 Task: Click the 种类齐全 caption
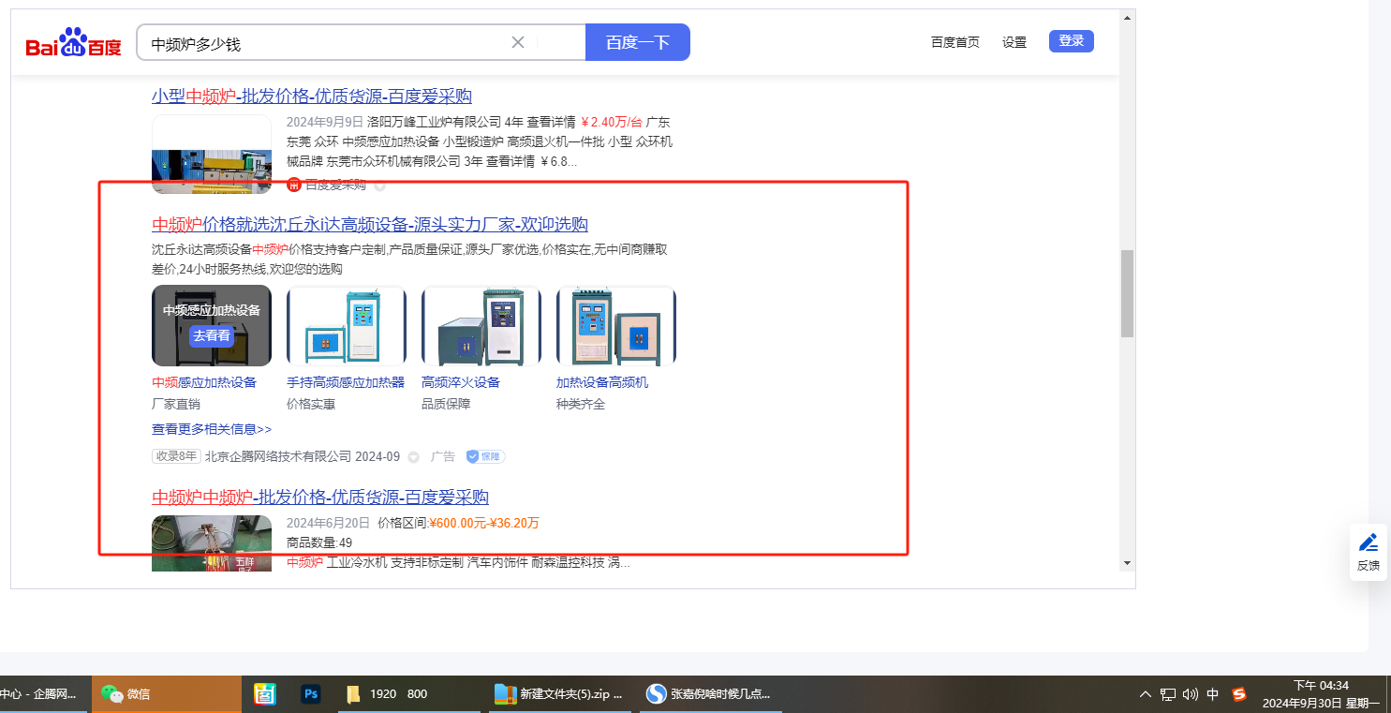coord(581,404)
